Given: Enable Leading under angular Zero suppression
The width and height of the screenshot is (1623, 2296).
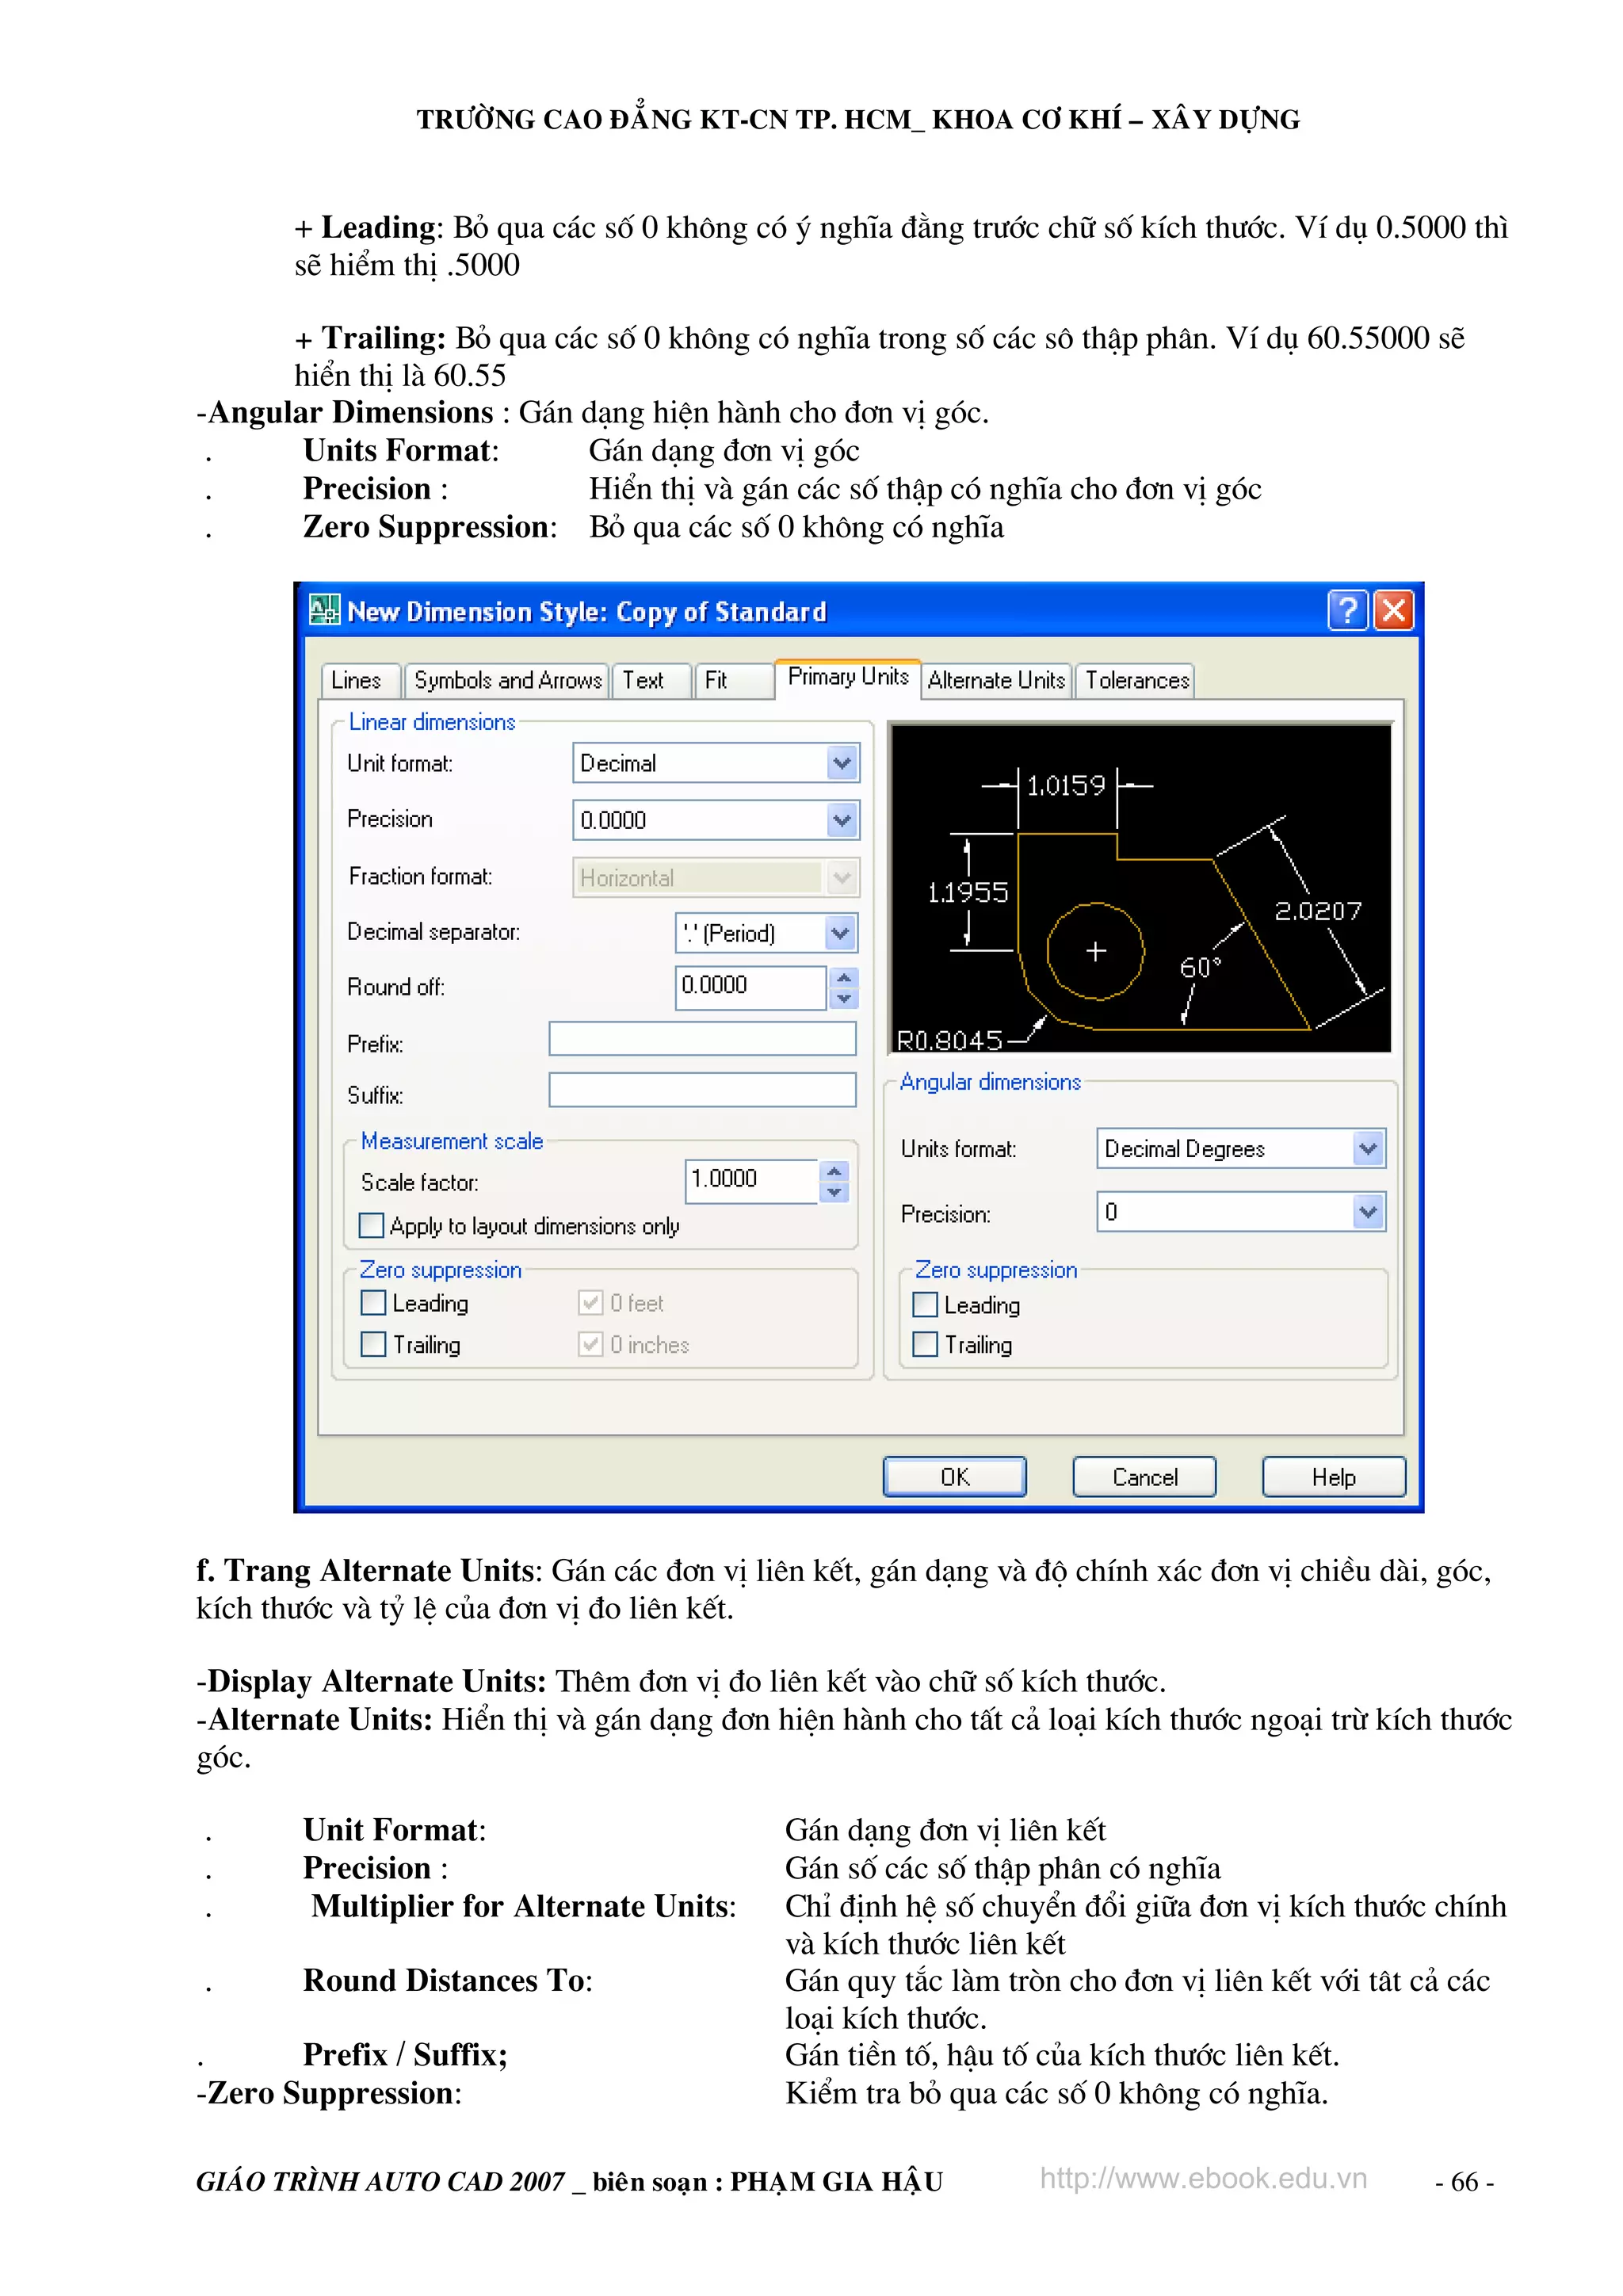Looking at the screenshot, I should [925, 1304].
